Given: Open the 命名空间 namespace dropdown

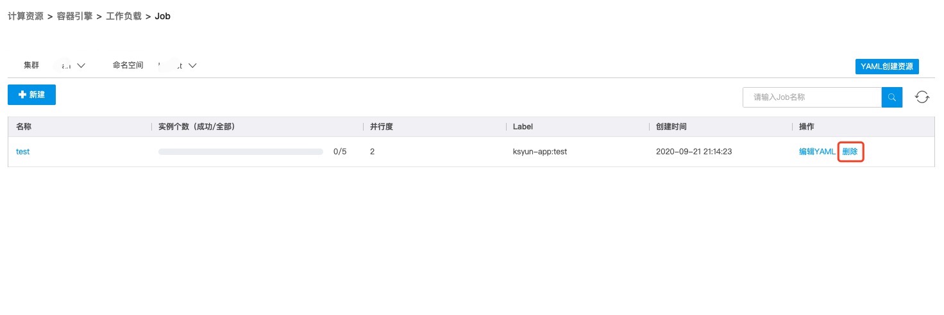Looking at the screenshot, I should 192,65.
